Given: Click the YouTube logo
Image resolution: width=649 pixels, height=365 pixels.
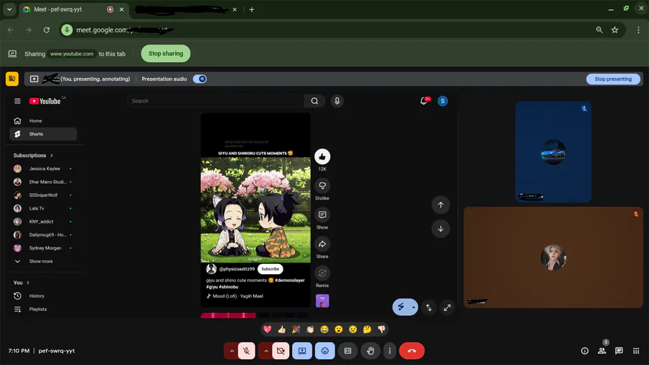Looking at the screenshot, I should tap(45, 101).
